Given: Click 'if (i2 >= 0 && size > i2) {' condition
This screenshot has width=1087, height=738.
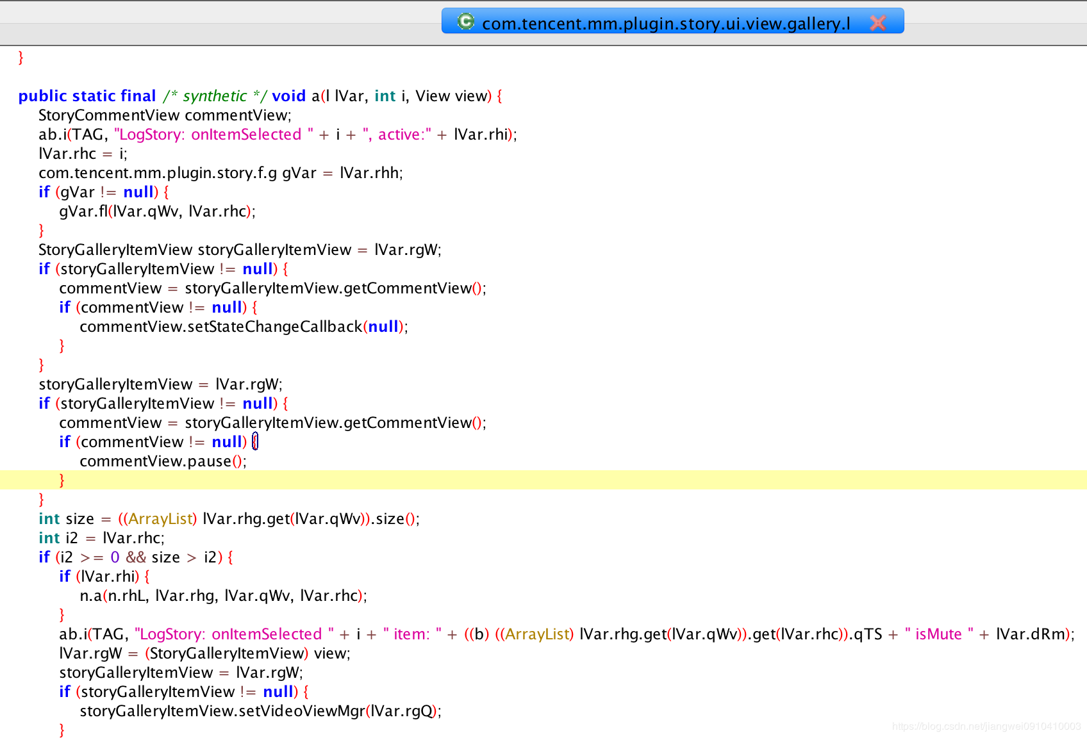Looking at the screenshot, I should point(136,557).
